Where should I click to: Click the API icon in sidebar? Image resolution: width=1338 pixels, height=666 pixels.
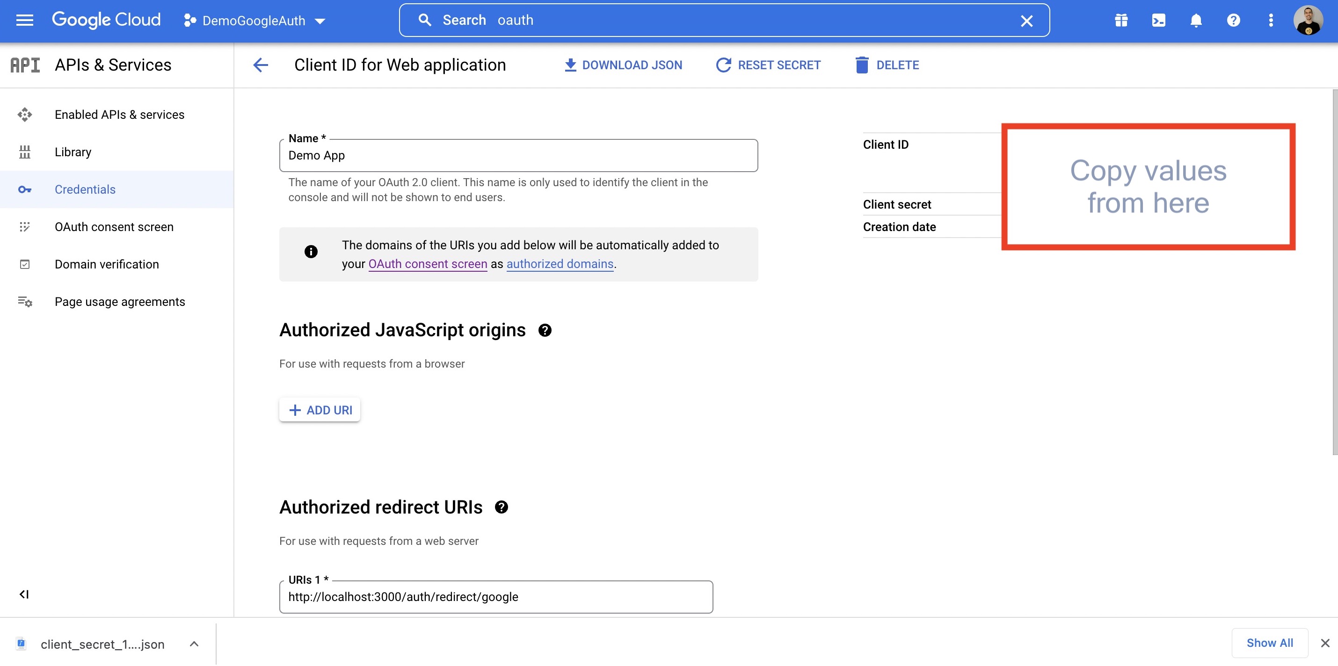pos(25,65)
